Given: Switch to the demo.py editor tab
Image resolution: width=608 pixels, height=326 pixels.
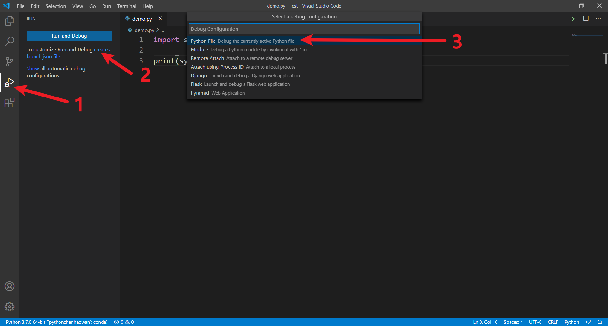Looking at the screenshot, I should point(142,18).
